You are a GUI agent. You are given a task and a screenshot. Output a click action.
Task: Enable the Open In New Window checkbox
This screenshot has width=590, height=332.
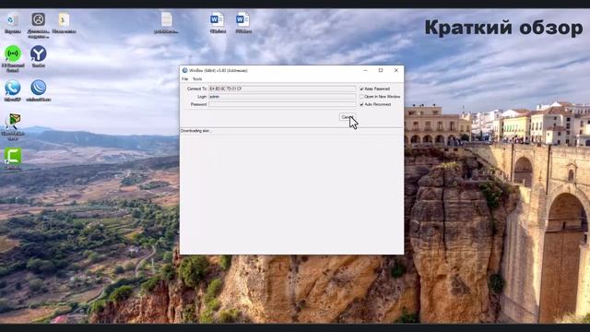(361, 97)
